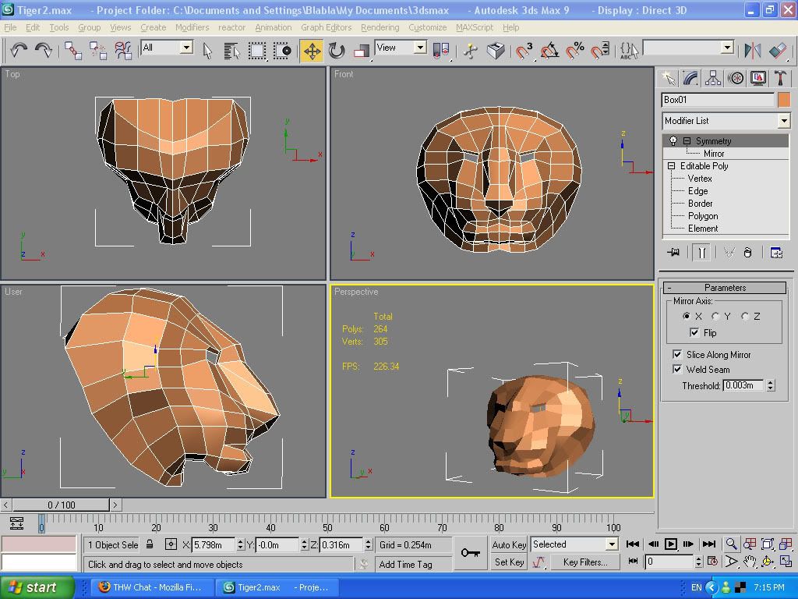Switch to the Motion command panel

(x=736, y=78)
